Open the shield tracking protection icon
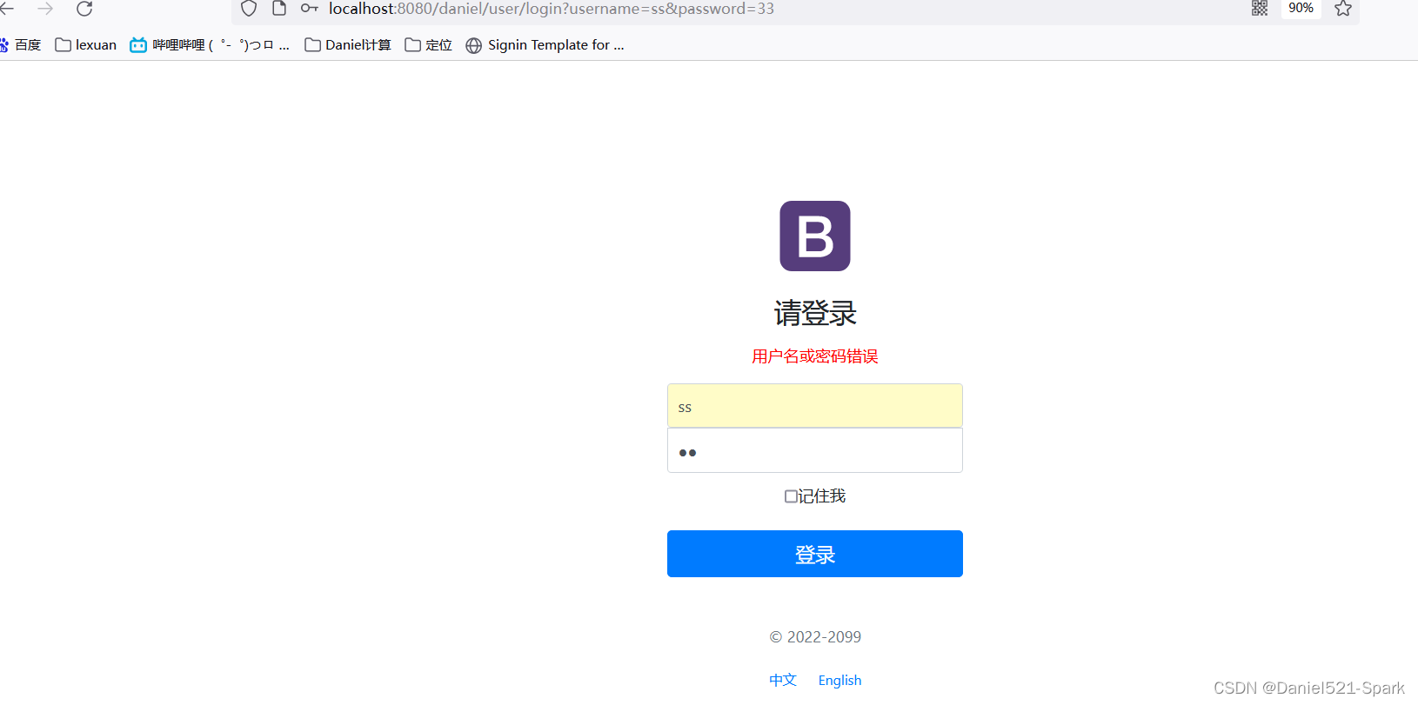This screenshot has width=1418, height=705. tap(249, 9)
